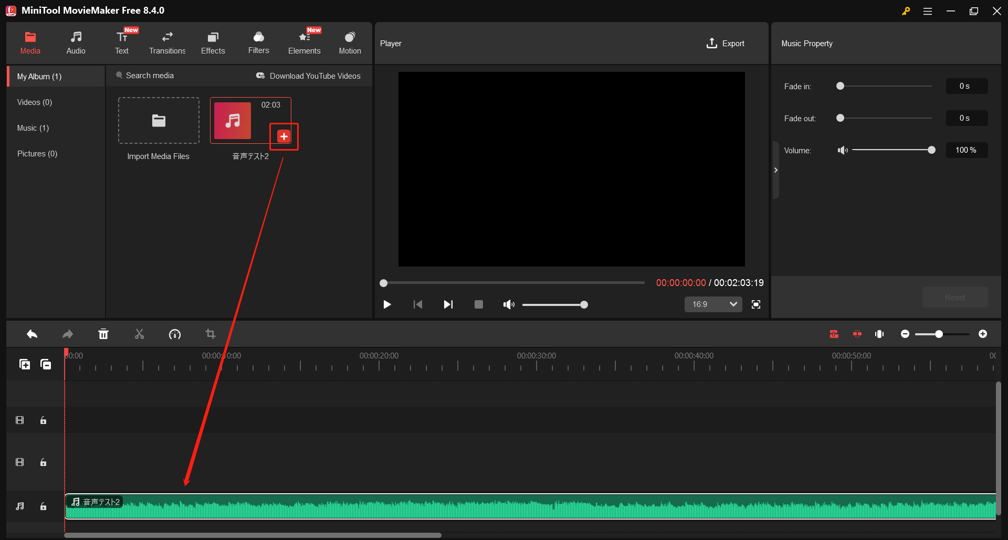Select the Music (1) category in sidebar
Viewport: 1008px width, 540px height.
pos(33,128)
